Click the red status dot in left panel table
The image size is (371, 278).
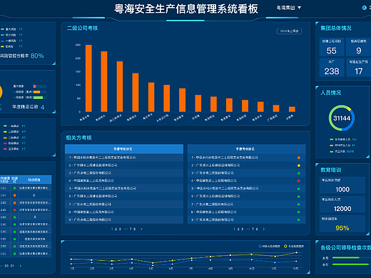click(15, 210)
